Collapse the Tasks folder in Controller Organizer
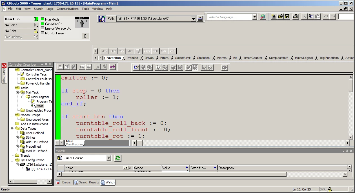Screen dimensions: 355x193 (x=12, y=88)
